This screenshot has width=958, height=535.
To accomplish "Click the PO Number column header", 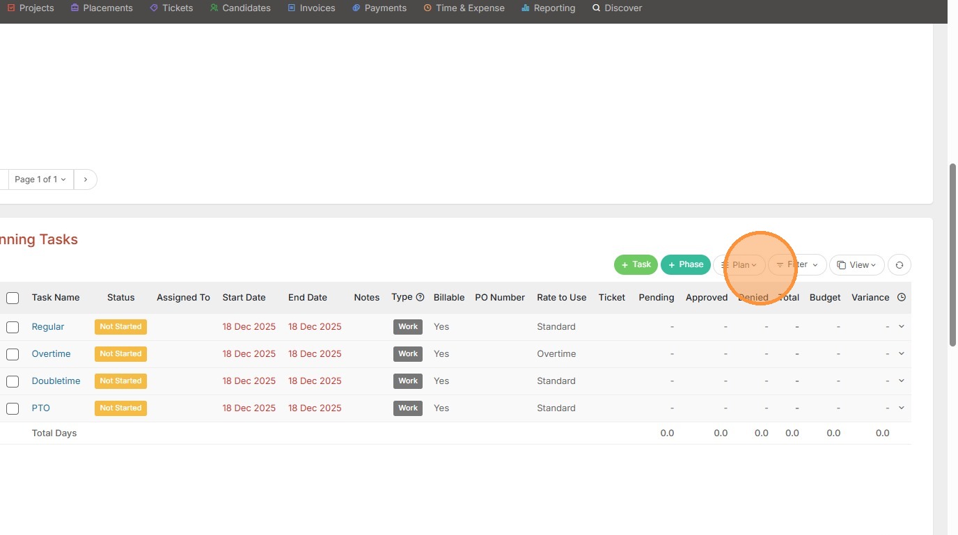I will pos(500,298).
